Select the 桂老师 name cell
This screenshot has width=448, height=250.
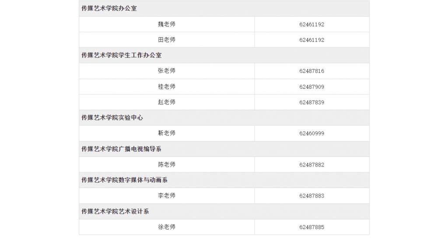click(167, 87)
